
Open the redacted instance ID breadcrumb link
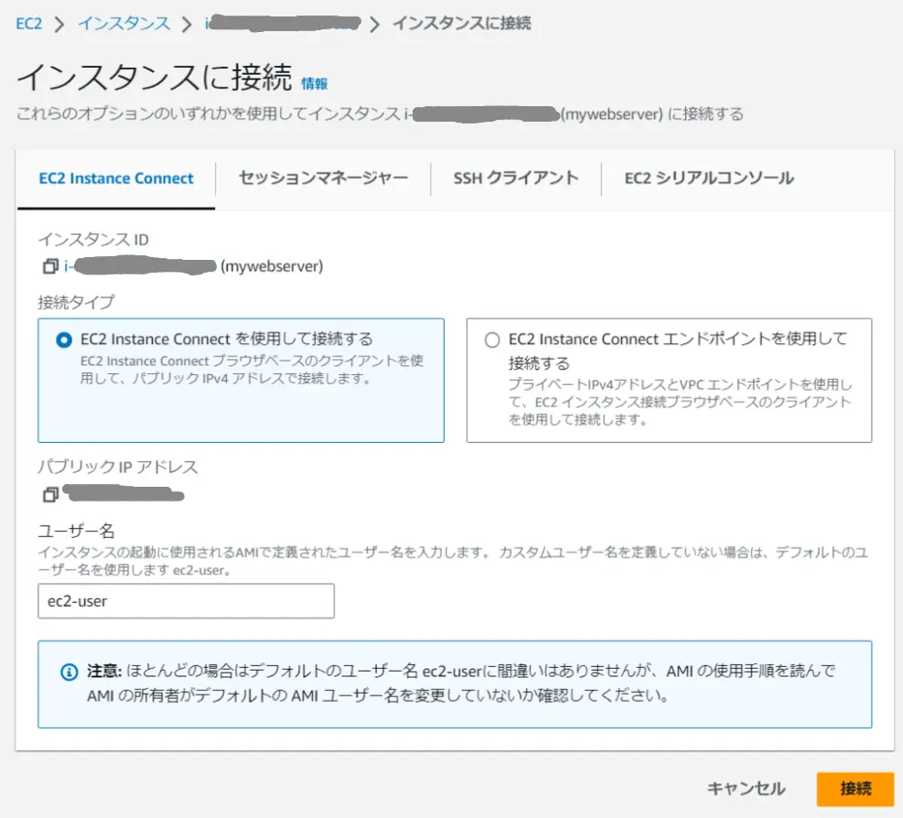283,24
